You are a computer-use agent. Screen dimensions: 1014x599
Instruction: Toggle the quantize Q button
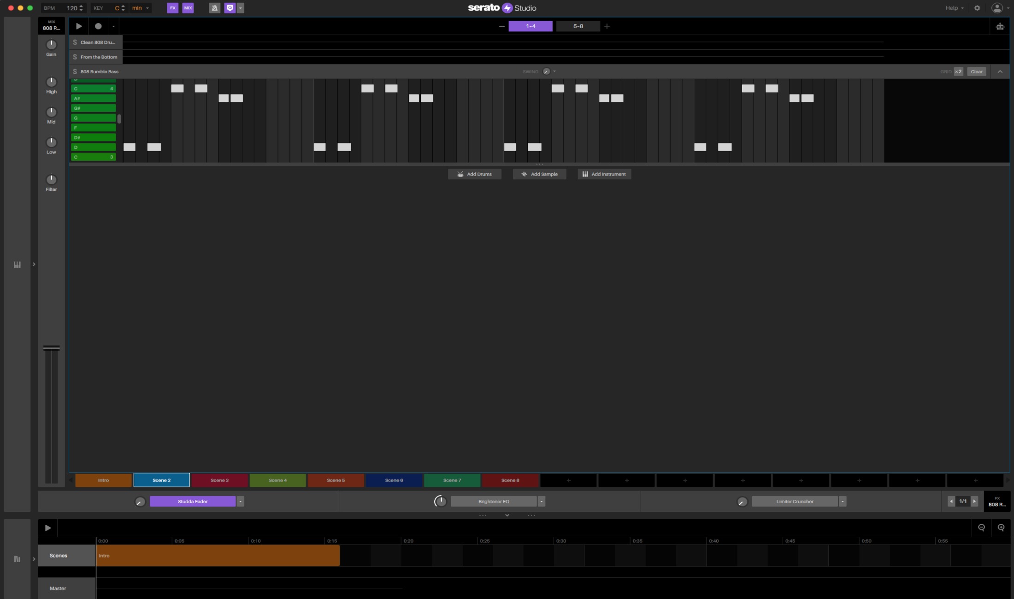pos(230,8)
